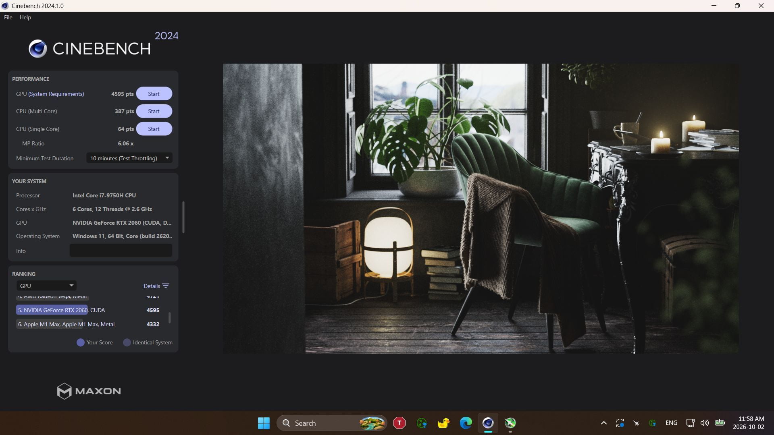
Task: Open the Xbox-style green app in taskbar
Action: (510, 423)
